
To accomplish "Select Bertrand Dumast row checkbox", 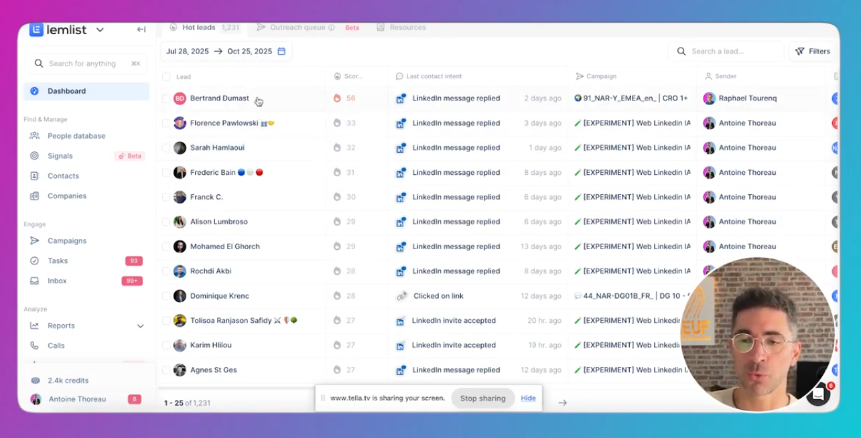I will (166, 98).
